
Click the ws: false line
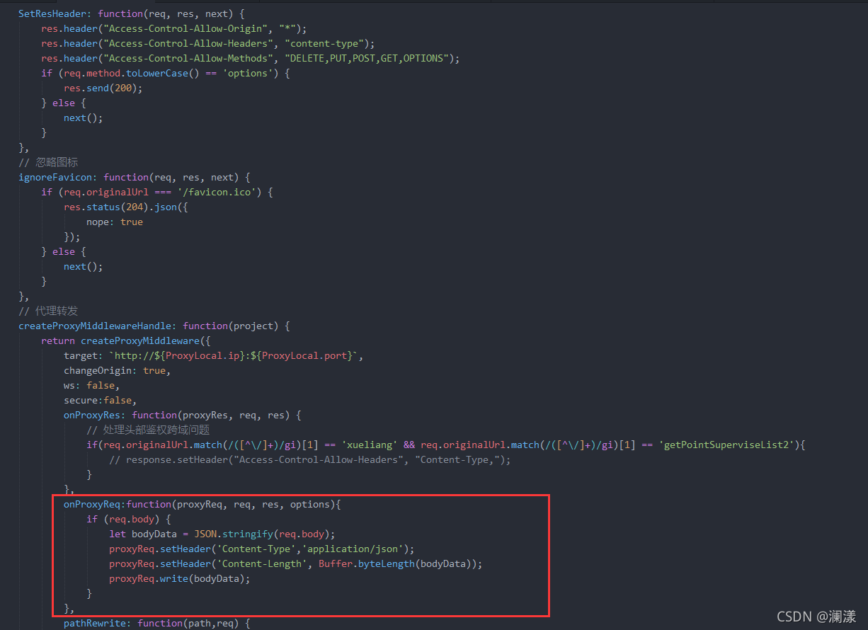[92, 385]
